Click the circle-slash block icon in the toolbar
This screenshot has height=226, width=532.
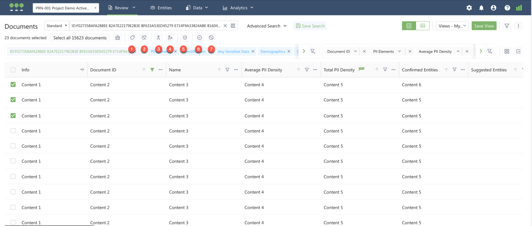[x=211, y=38]
